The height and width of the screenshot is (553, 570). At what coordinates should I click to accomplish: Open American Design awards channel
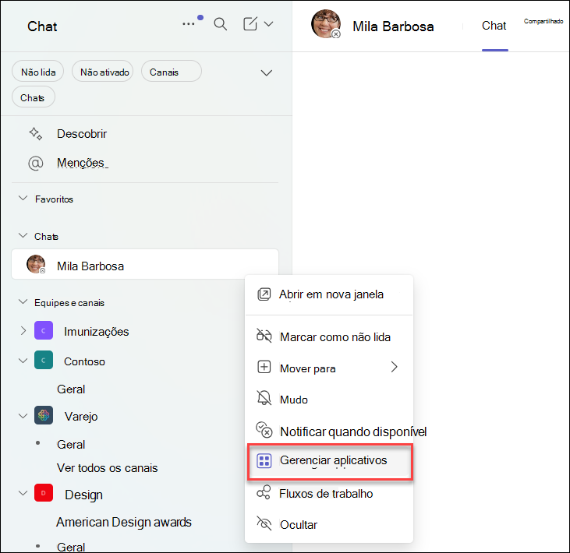124,522
